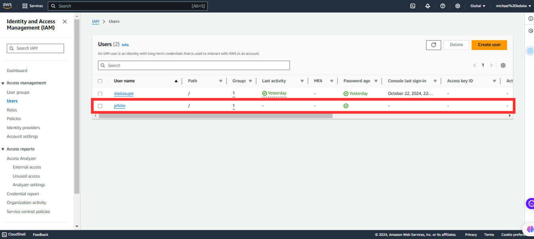Select Users item in sidebar

(12, 101)
